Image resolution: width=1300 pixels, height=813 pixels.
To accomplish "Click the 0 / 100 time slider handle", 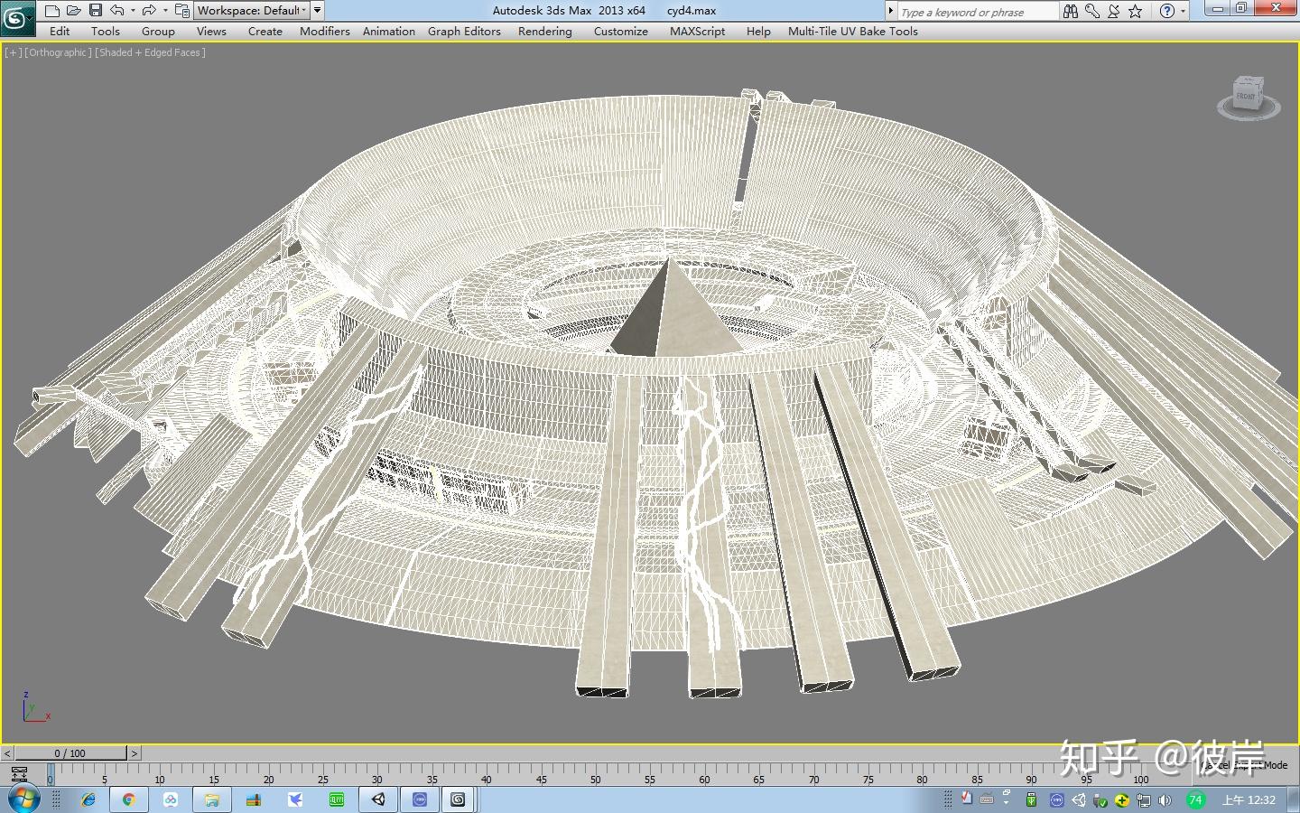I will pos(70,753).
